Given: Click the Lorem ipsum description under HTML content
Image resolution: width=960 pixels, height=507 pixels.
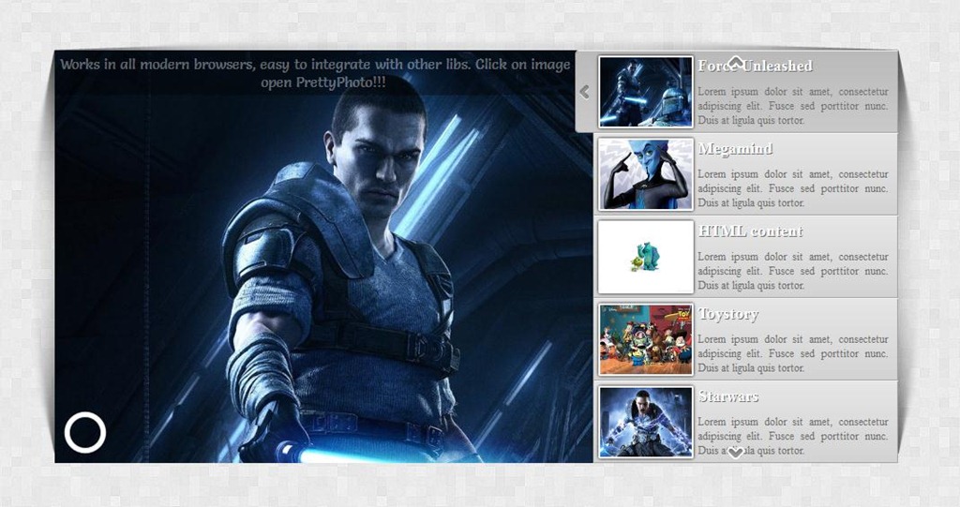Looking at the screenshot, I should pos(793,271).
